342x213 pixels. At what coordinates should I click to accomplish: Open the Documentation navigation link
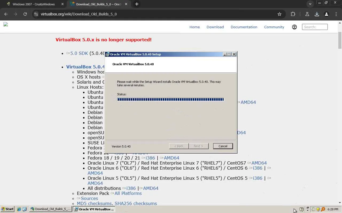coord(244,27)
